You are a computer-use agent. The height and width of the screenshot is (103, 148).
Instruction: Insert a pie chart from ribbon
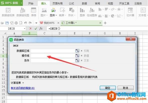[x=113, y=16]
